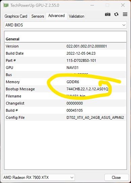
Task: Click the Version row label
Action: click(12, 46)
